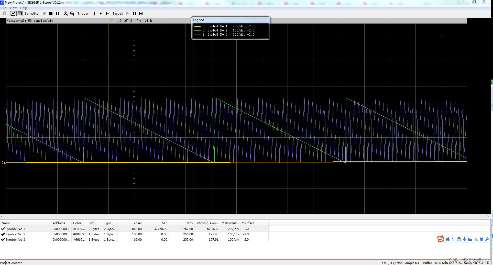
Task: Sort by the Name column header
Action: 26,223
